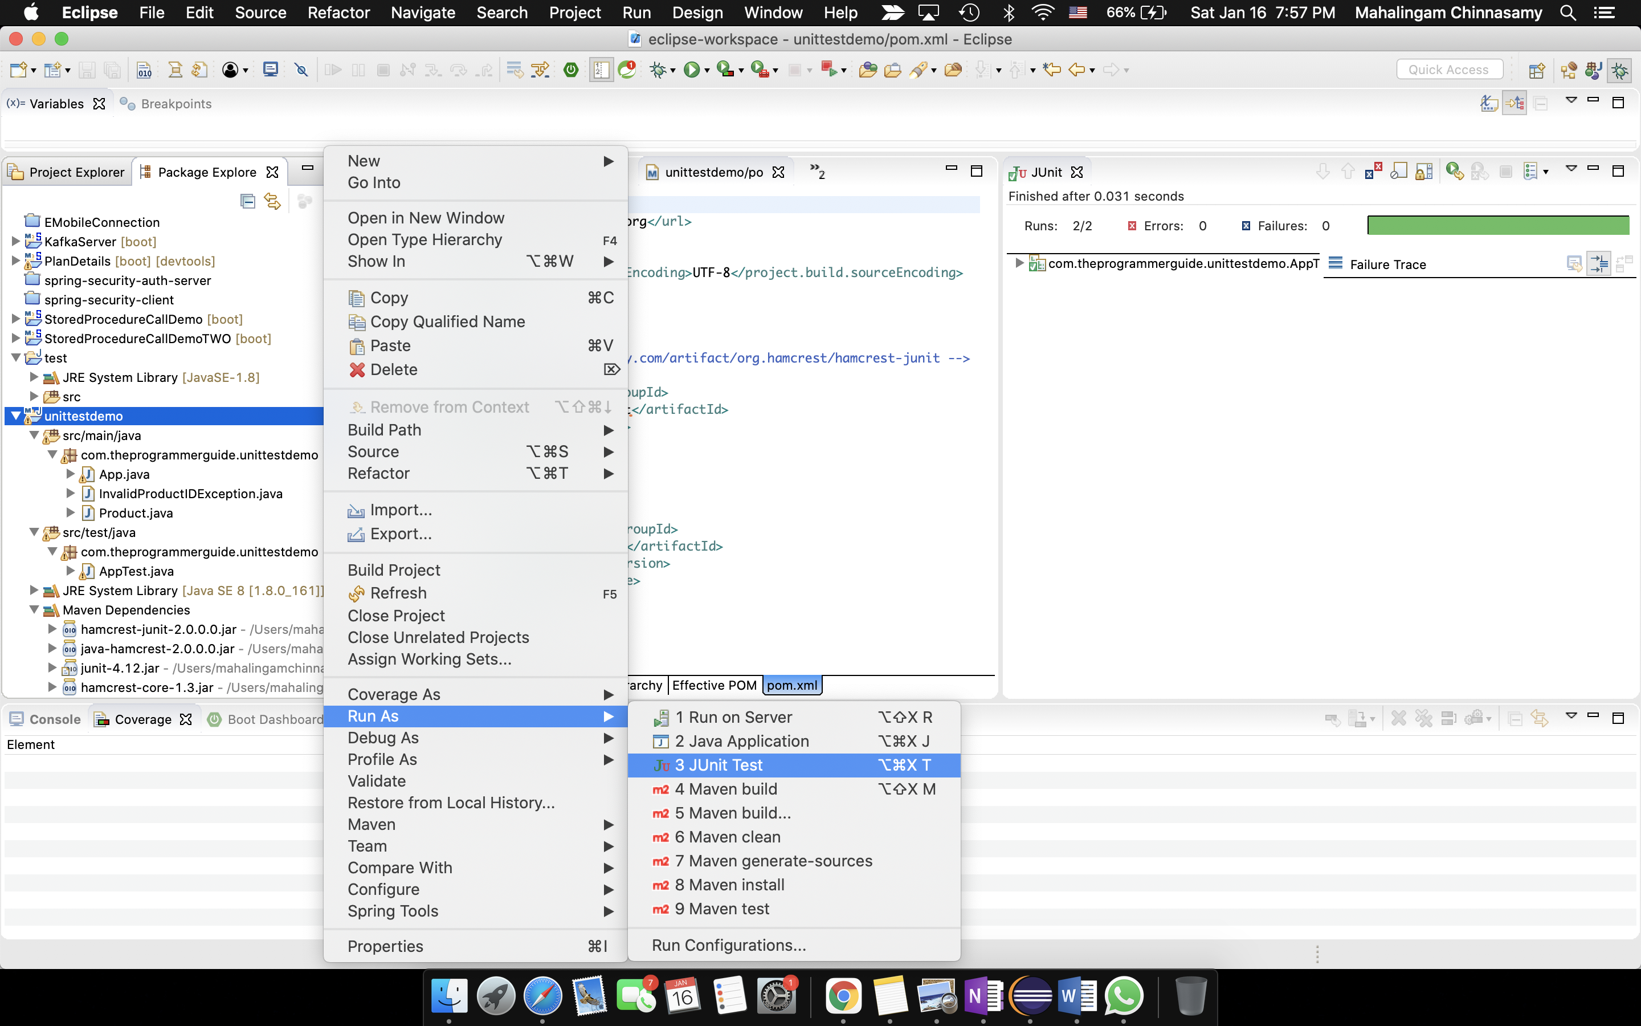Image resolution: width=1641 pixels, height=1026 pixels.
Task: Open Test Run History icon in JUnit
Action: click(1530, 172)
